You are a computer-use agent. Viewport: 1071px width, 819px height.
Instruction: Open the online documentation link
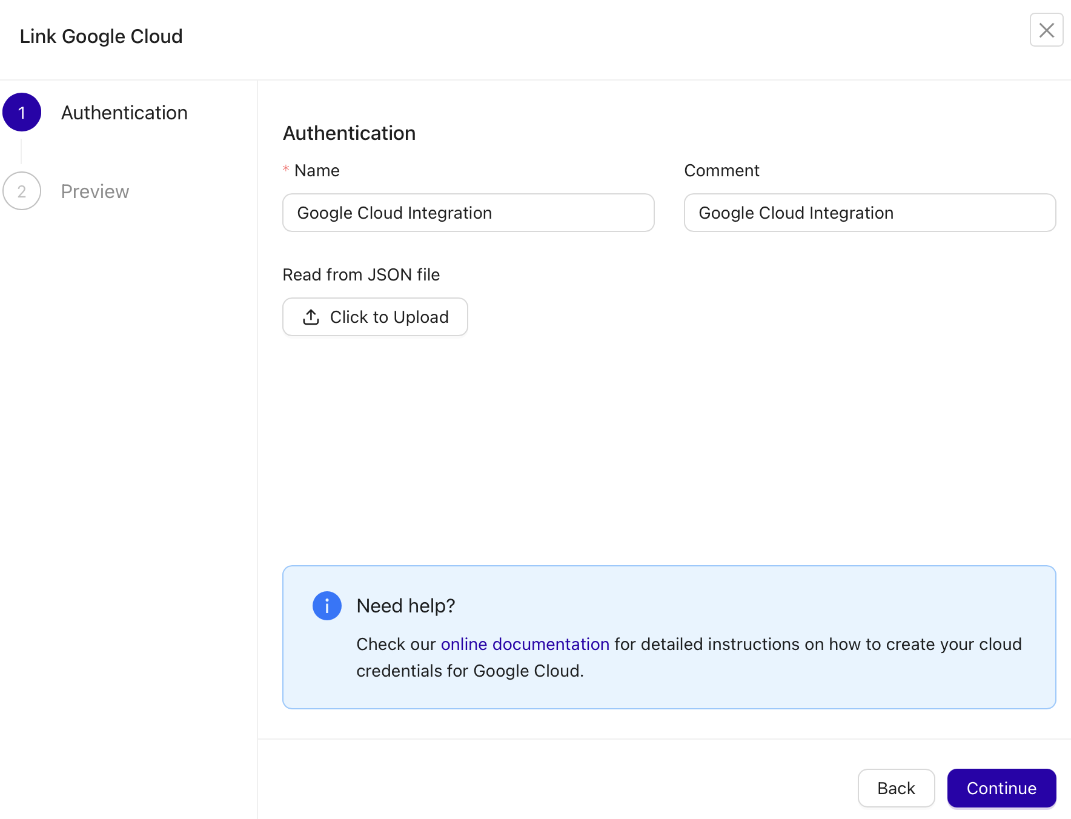pos(525,644)
